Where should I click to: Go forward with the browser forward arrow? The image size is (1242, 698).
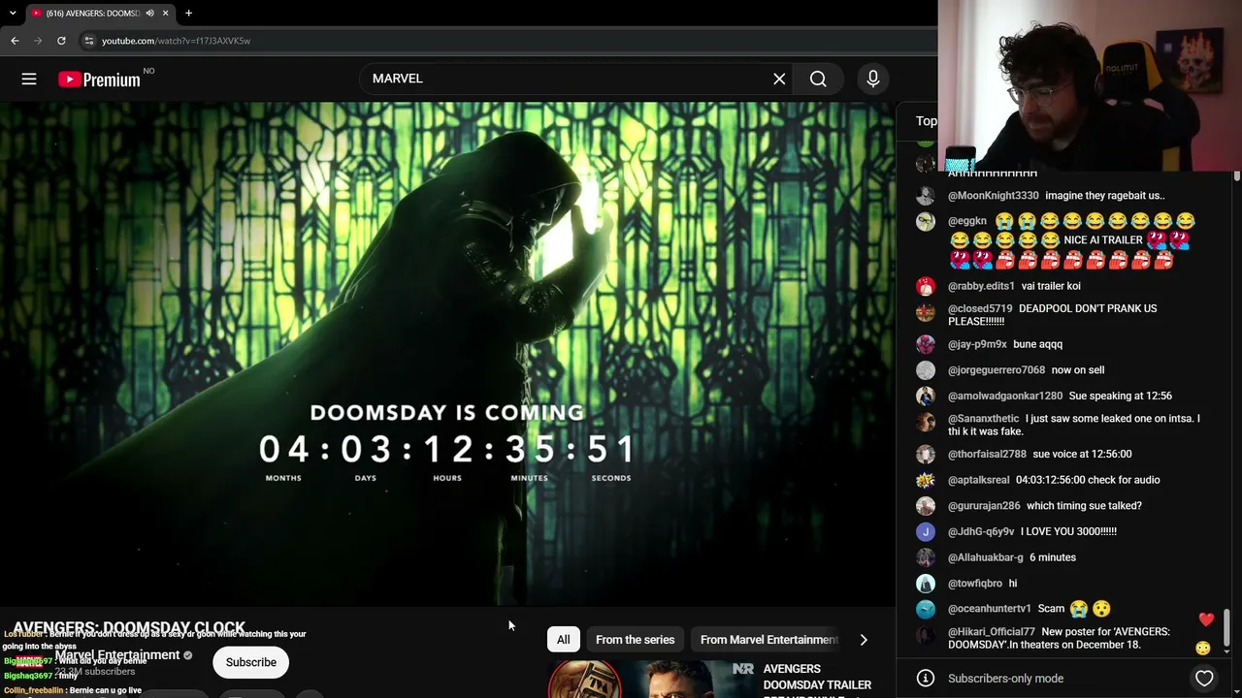coord(38,41)
